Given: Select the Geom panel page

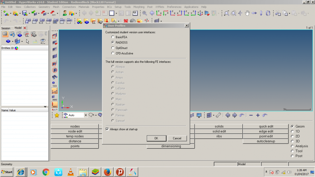Looking at the screenshot, I should pos(292,126).
